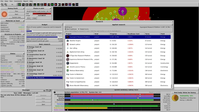The height and width of the screenshot is (112, 199).
Task: Select the Best readiness radio button
Action: point(65,29)
